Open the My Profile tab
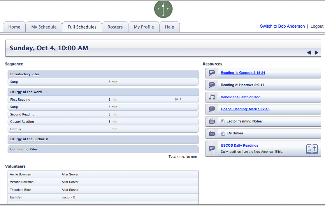The width and height of the screenshot is (325, 206). click(144, 27)
